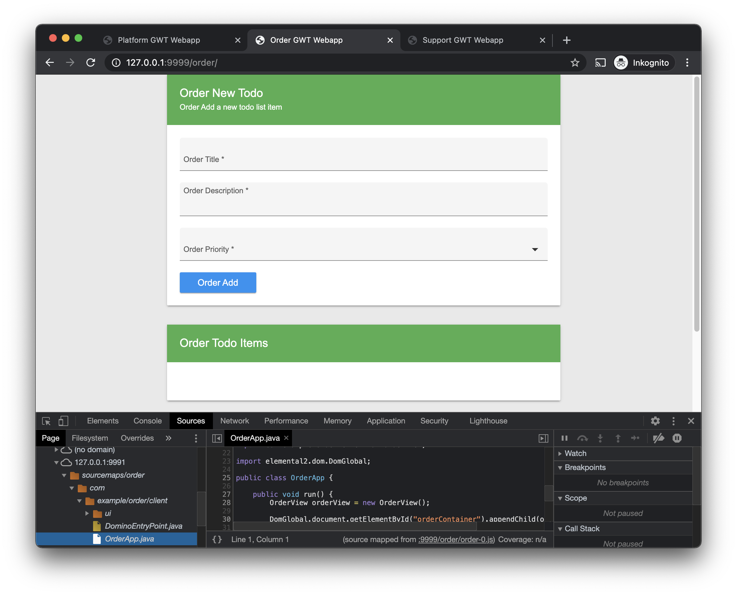737x595 pixels.
Task: Open the Order Priority dropdown
Action: 363,244
